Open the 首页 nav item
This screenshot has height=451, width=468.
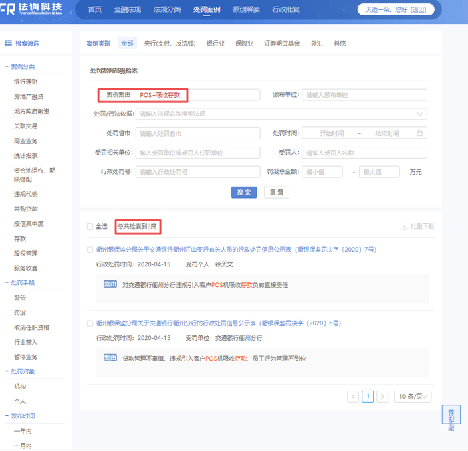(95, 9)
